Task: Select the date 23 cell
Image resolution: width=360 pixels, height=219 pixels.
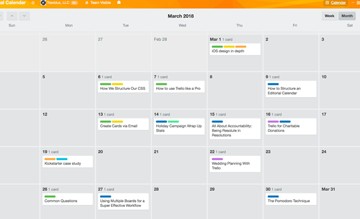Action: point(291,165)
